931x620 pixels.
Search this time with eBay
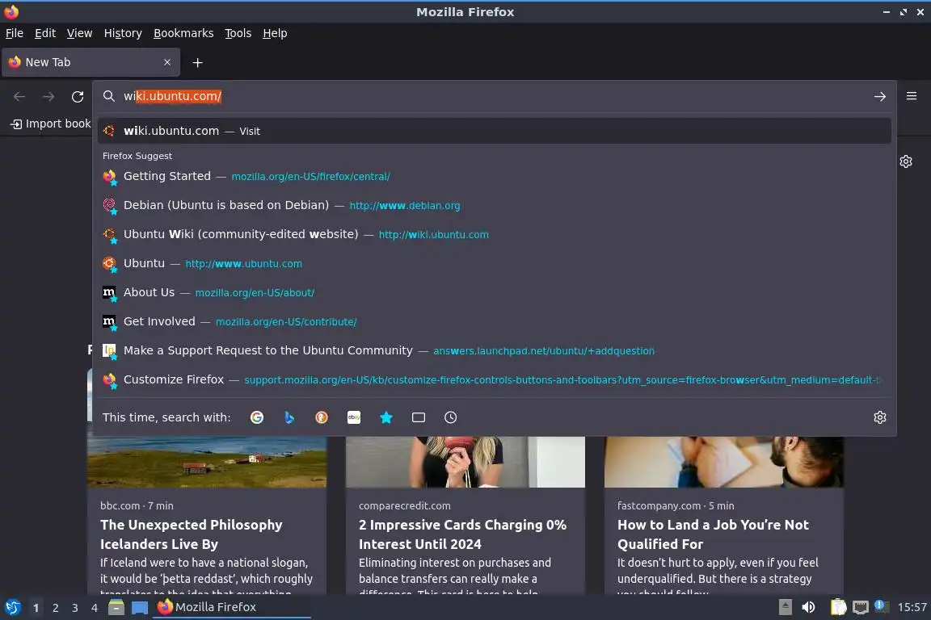tap(354, 417)
